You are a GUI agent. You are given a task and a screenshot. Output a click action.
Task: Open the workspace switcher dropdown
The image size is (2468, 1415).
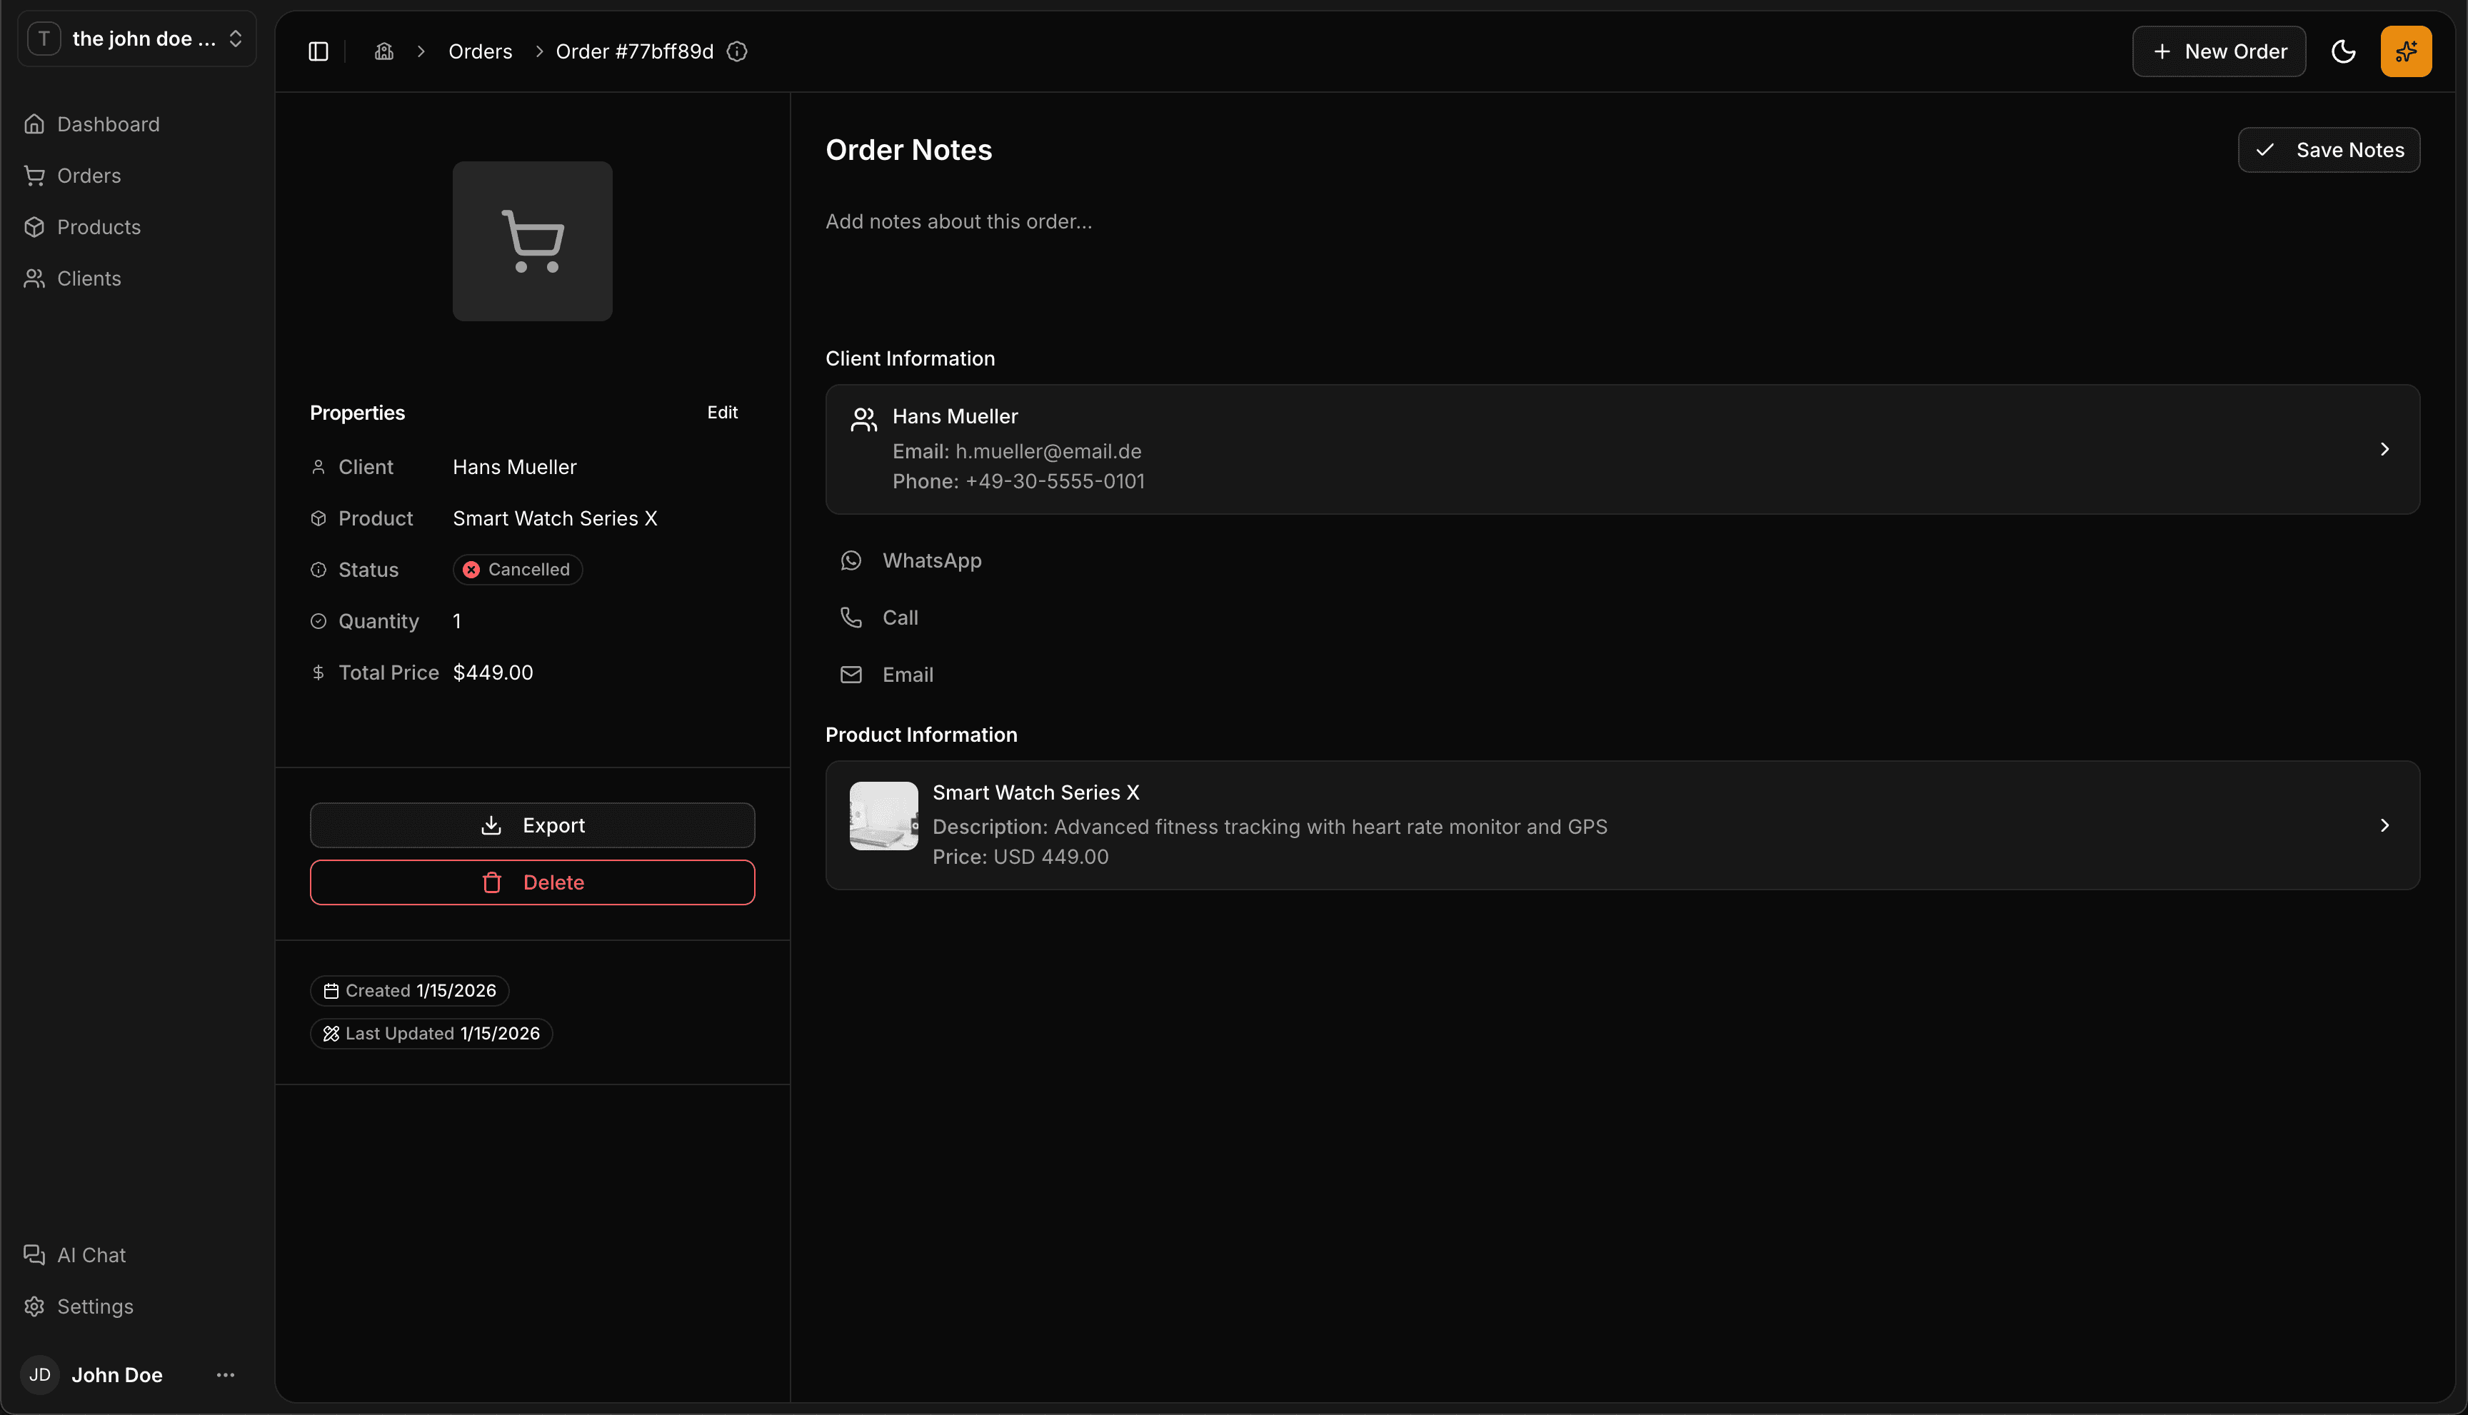click(x=136, y=38)
